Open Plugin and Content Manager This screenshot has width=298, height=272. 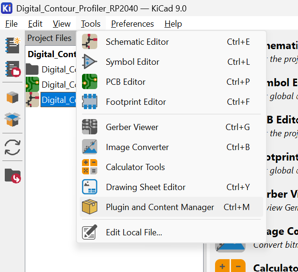171,207
